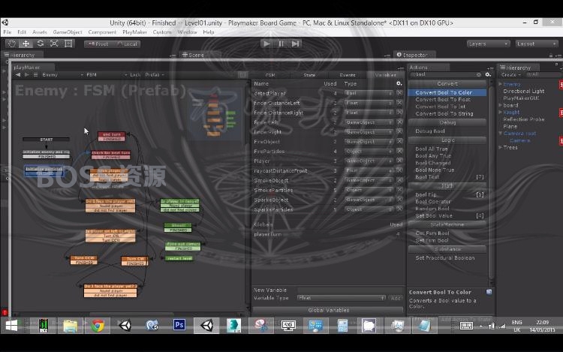Change type dropdown of FireParticles variable
Image resolution: width=563 pixels, height=352 pixels.
[369, 151]
